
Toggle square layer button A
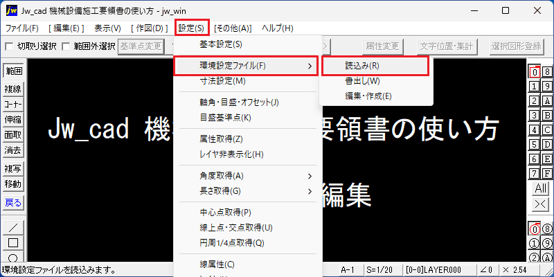point(547,100)
